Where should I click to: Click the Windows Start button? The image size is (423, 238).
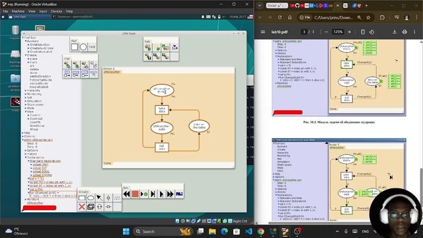point(126,231)
